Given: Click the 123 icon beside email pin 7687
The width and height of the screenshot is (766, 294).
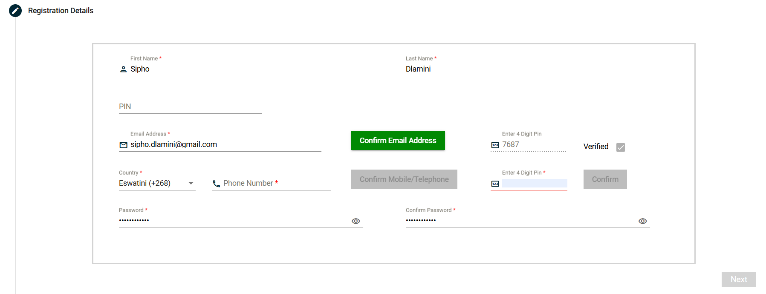Looking at the screenshot, I should [x=495, y=145].
